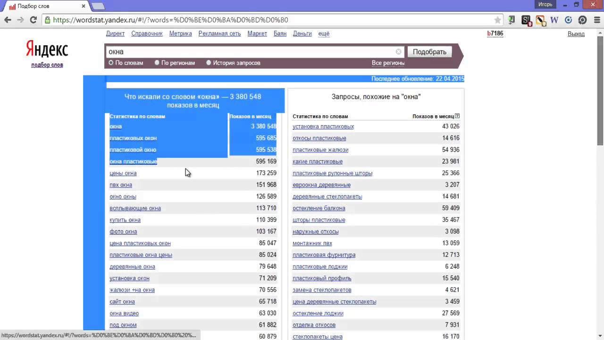
Task: Click the Выход logout link
Action: (x=576, y=34)
